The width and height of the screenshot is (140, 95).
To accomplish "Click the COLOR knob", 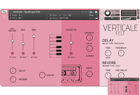I will (42, 75).
